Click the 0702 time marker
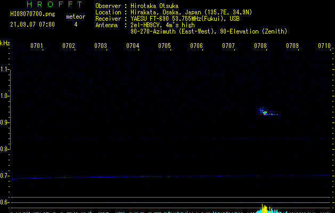 point(69,46)
